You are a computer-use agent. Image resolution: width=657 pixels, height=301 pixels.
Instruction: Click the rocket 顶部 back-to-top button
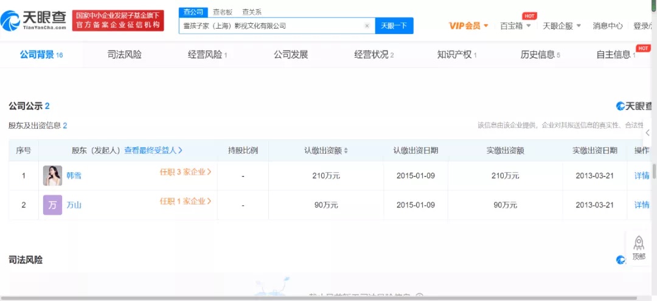[639, 248]
